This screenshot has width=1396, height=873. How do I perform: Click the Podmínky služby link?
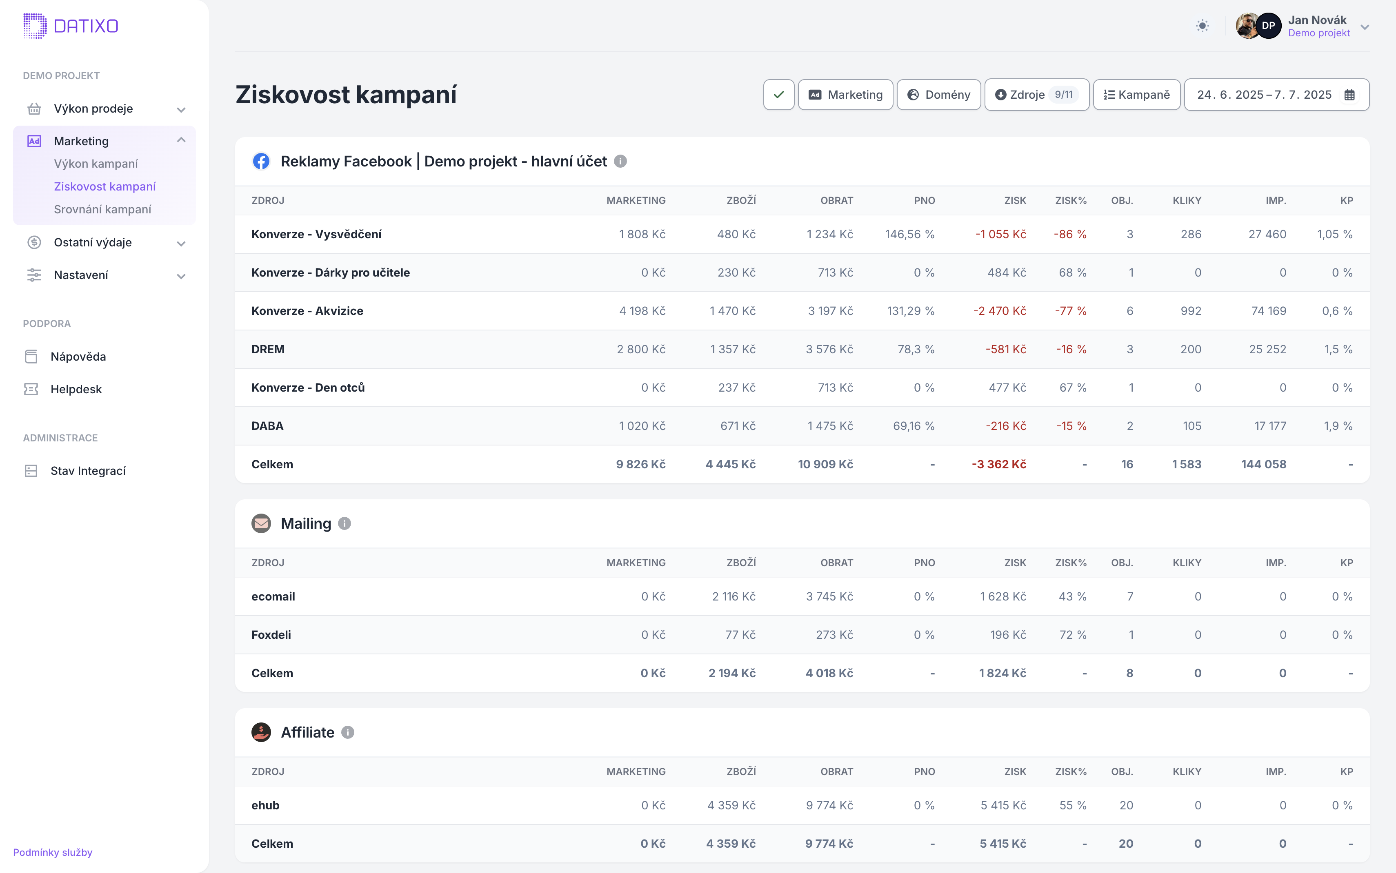pyautogui.click(x=53, y=852)
